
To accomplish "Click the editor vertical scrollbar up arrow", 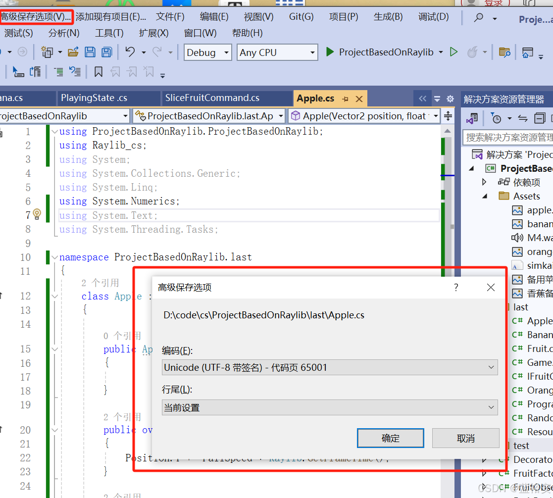I will [x=448, y=131].
